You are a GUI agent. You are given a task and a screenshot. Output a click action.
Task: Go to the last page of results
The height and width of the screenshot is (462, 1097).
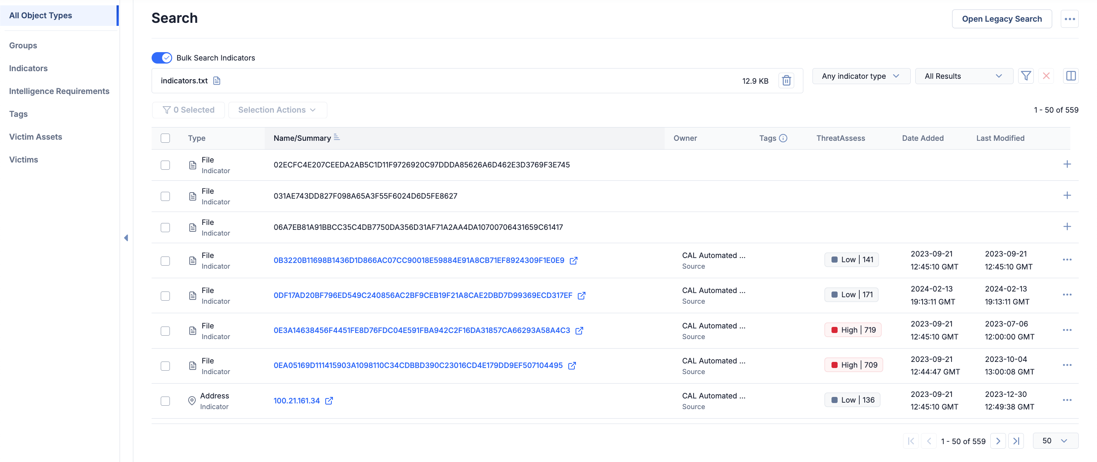coord(1017,441)
